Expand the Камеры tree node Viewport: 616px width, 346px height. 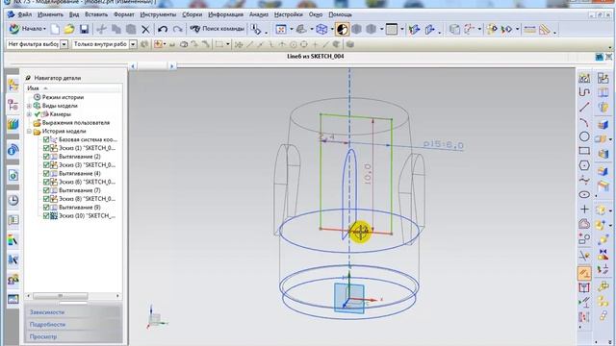pos(29,114)
